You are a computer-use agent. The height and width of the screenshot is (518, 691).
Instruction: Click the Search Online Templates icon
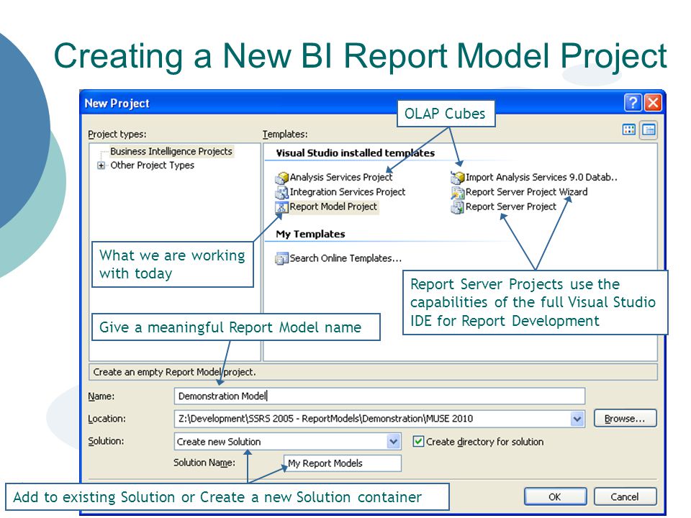pyautogui.click(x=281, y=258)
